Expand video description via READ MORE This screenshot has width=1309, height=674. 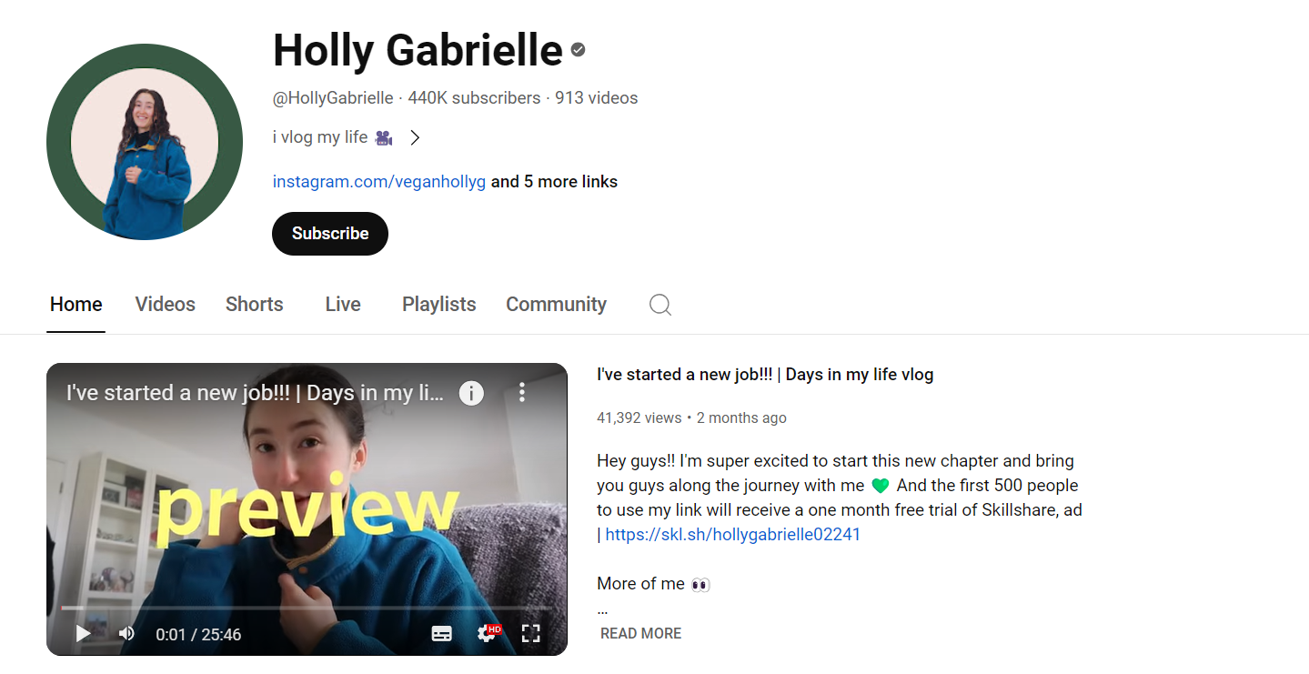pyautogui.click(x=640, y=634)
